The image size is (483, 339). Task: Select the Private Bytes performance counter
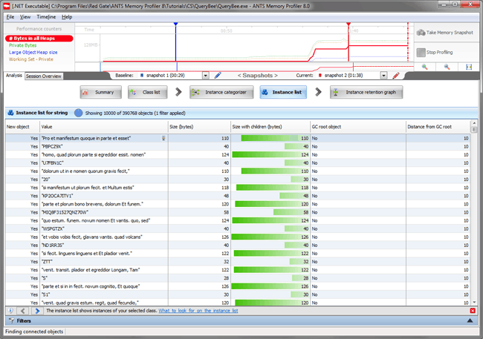pos(26,45)
